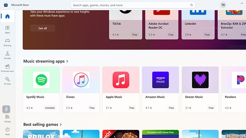This screenshot has width=246, height=138.
Task: Open the Entertainment section
Action: 7,68
